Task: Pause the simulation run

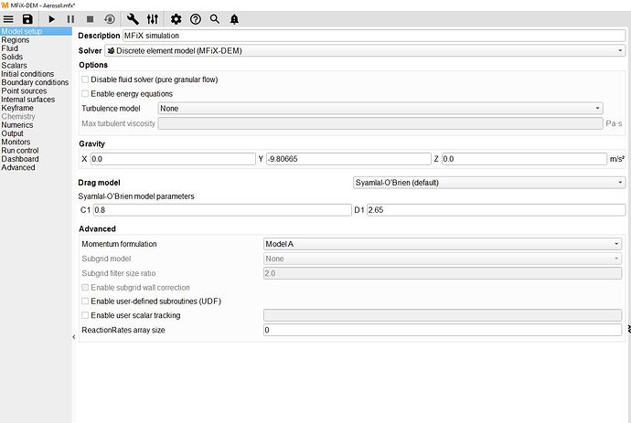Action: [x=70, y=19]
